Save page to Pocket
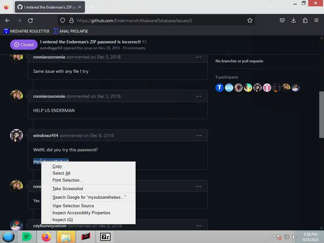 282,20
